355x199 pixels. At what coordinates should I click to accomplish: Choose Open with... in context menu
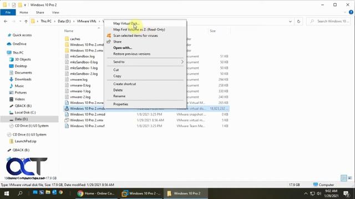[145, 48]
